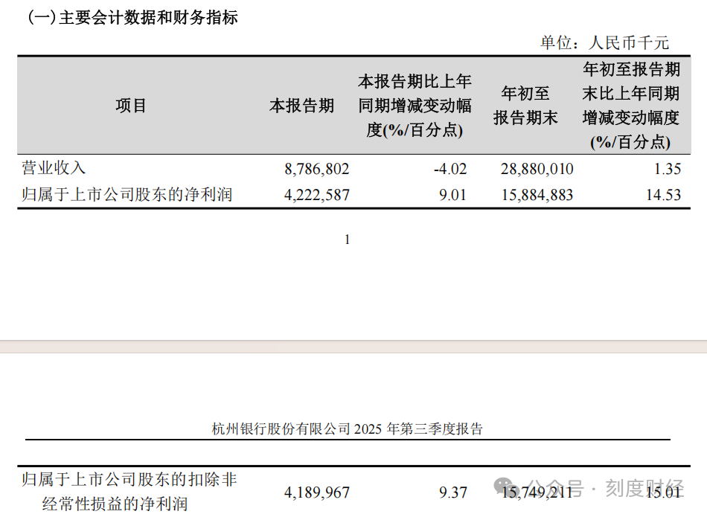The width and height of the screenshot is (707, 517).
Task: Click the operating revenue value 8,786,802
Action: click(x=316, y=169)
